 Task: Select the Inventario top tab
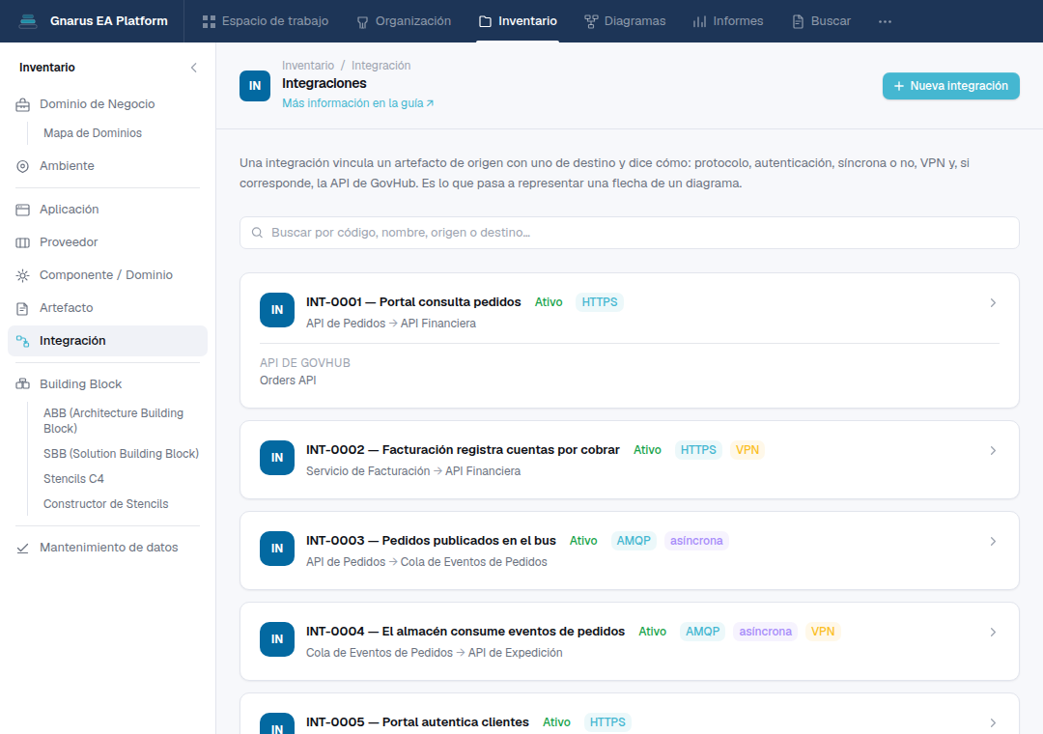point(518,21)
